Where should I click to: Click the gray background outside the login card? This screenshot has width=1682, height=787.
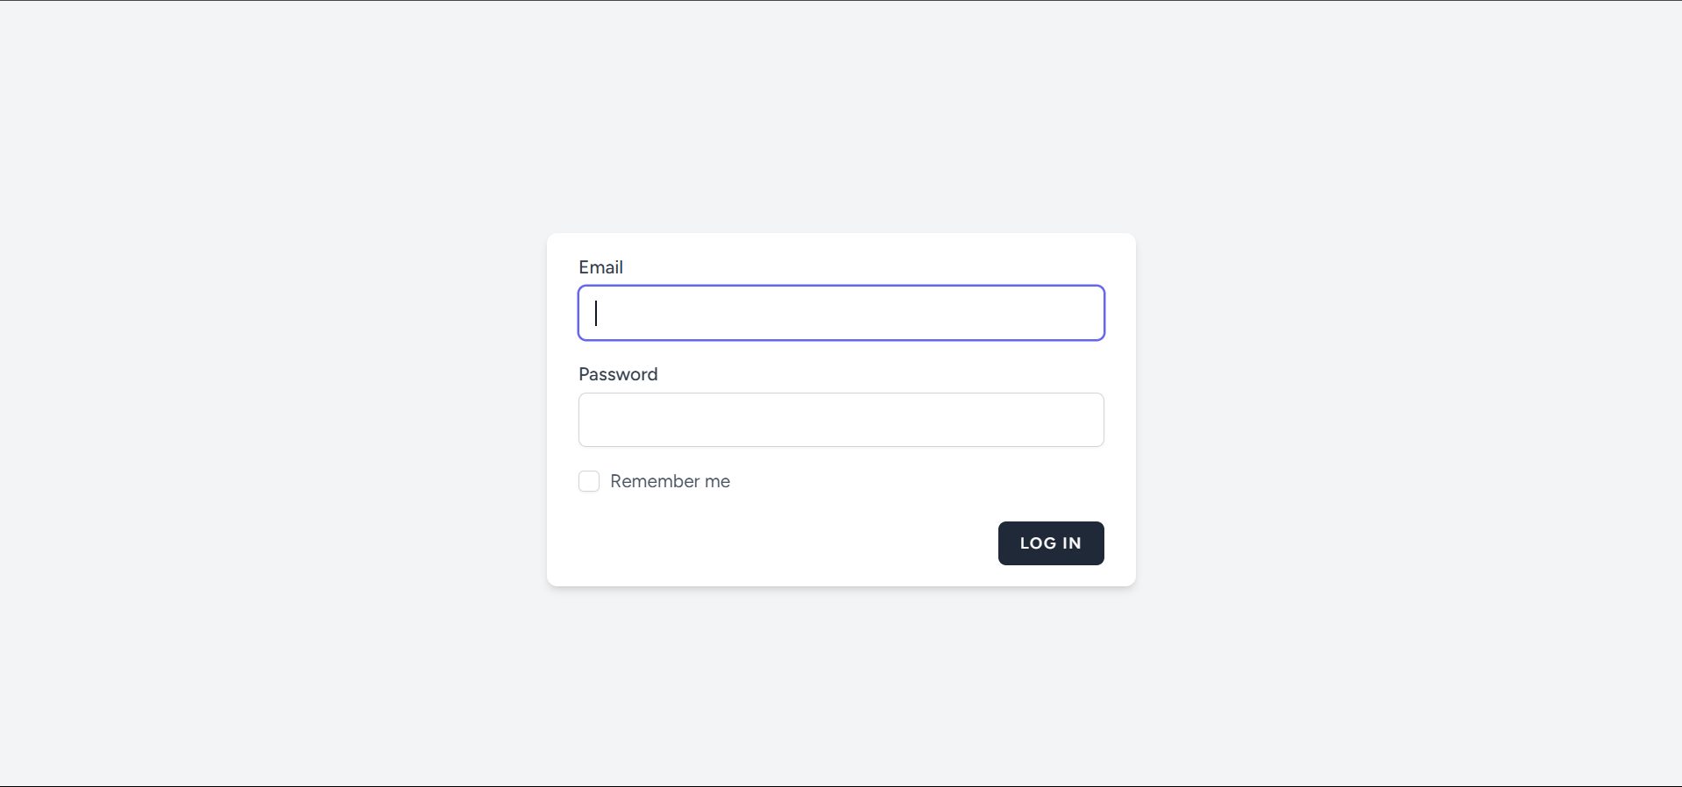tap(263, 394)
